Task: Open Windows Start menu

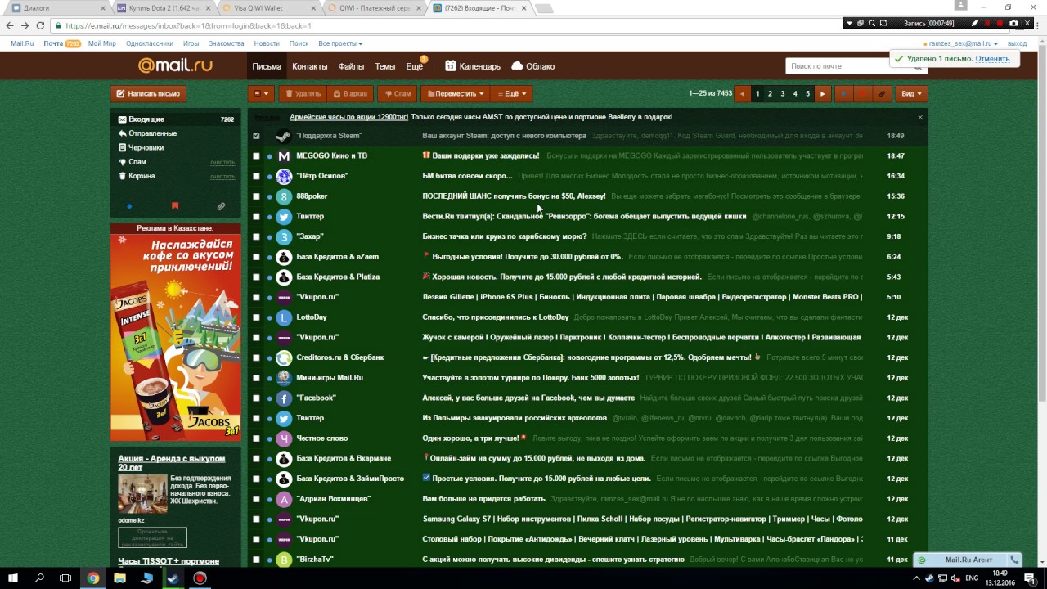Action: [x=13, y=578]
